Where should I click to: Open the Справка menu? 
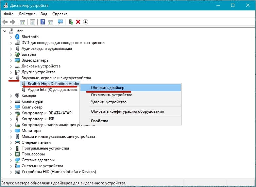click(60, 14)
